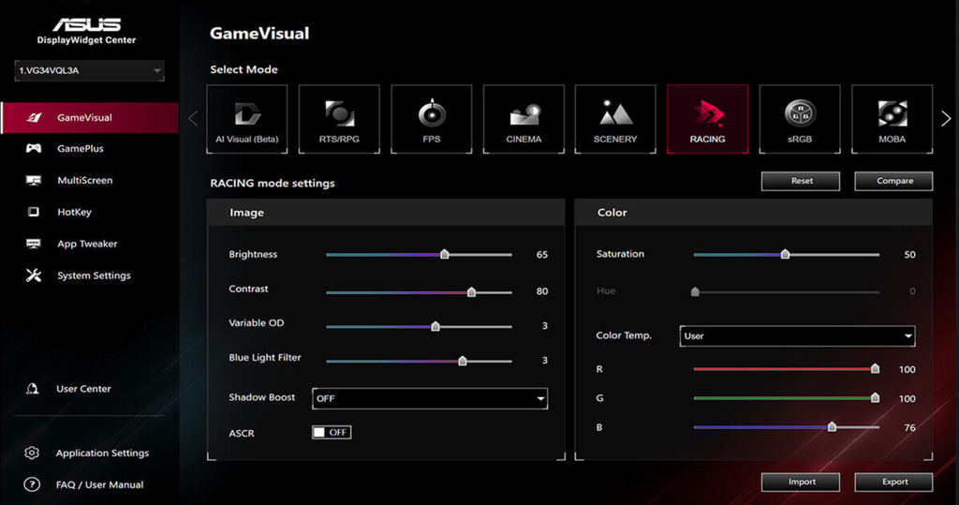This screenshot has width=959, height=505.
Task: Select the RTS/RPG mode tile
Action: (339, 119)
